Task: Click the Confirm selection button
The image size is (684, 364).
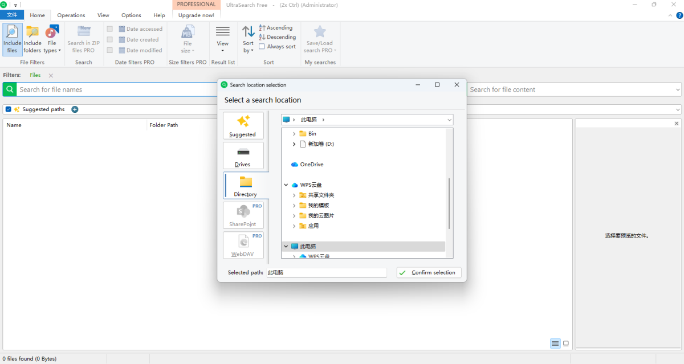Action: click(x=429, y=273)
